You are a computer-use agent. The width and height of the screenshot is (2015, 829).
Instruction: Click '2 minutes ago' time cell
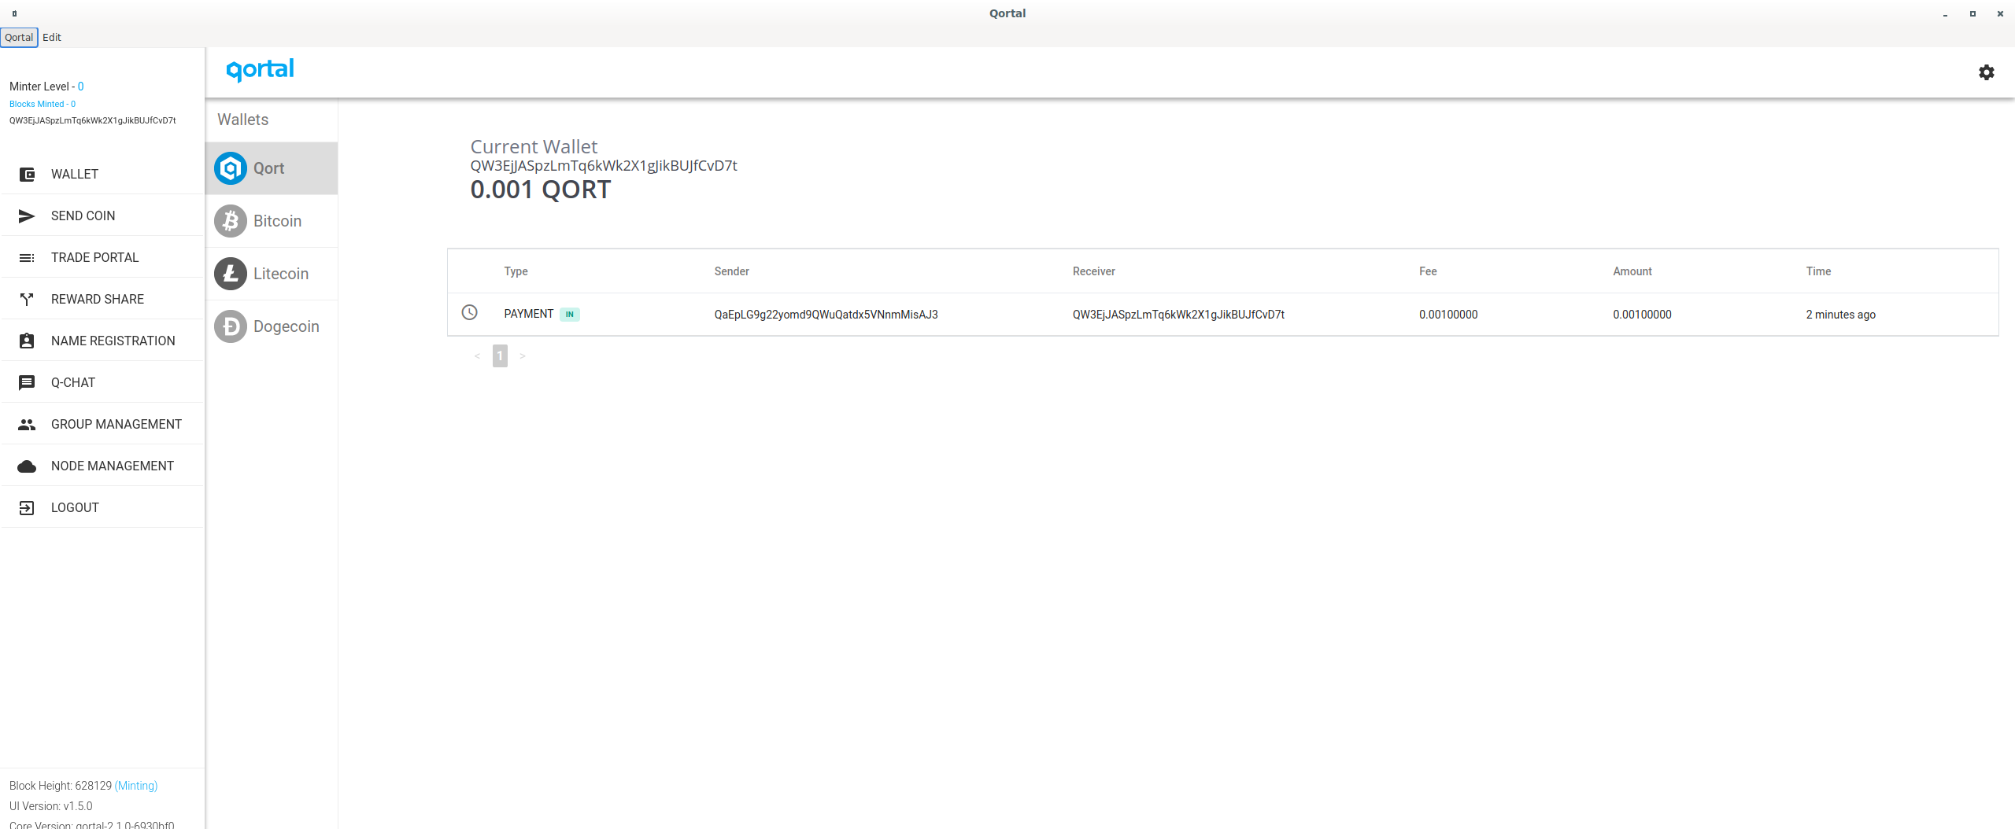(x=1840, y=315)
